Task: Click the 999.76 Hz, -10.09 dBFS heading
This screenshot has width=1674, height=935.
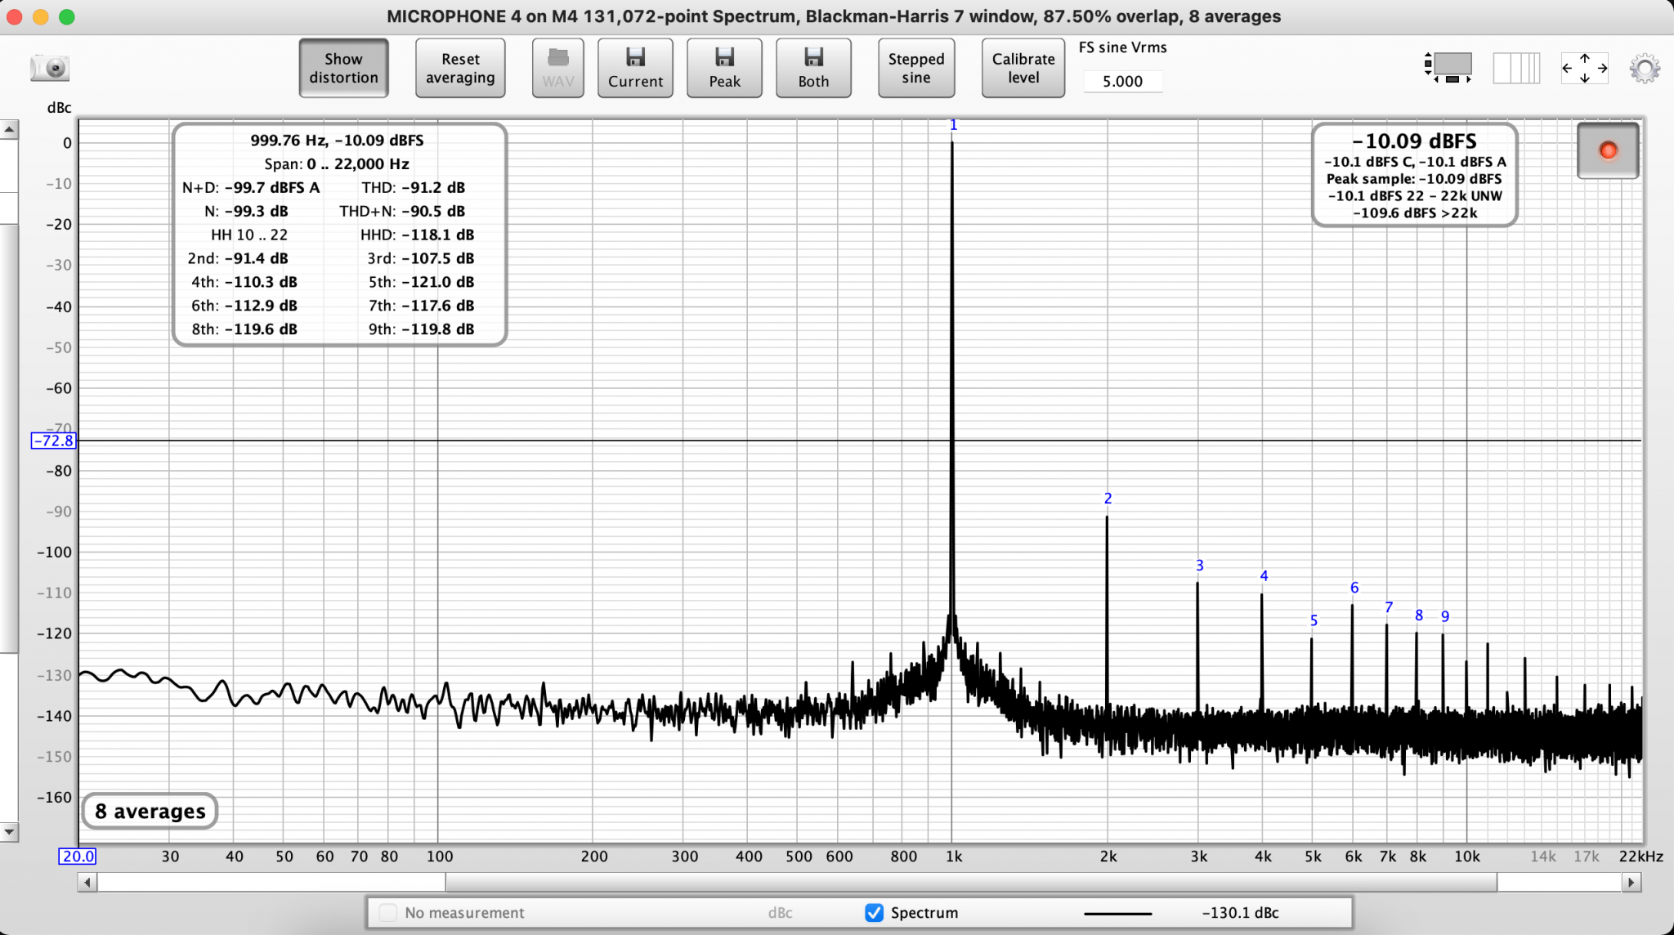Action: tap(337, 140)
